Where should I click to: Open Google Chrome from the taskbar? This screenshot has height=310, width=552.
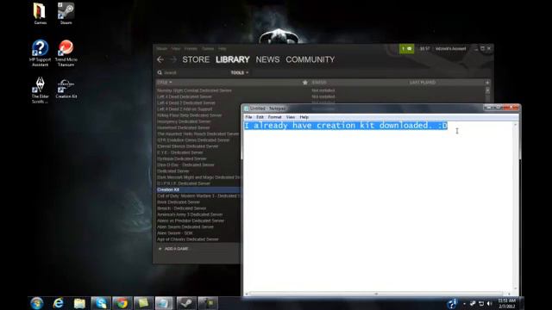click(122, 303)
